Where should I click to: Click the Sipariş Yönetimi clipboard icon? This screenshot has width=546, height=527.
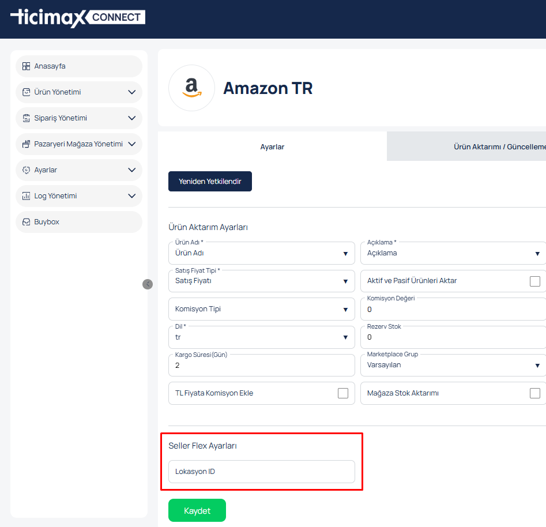pos(26,118)
